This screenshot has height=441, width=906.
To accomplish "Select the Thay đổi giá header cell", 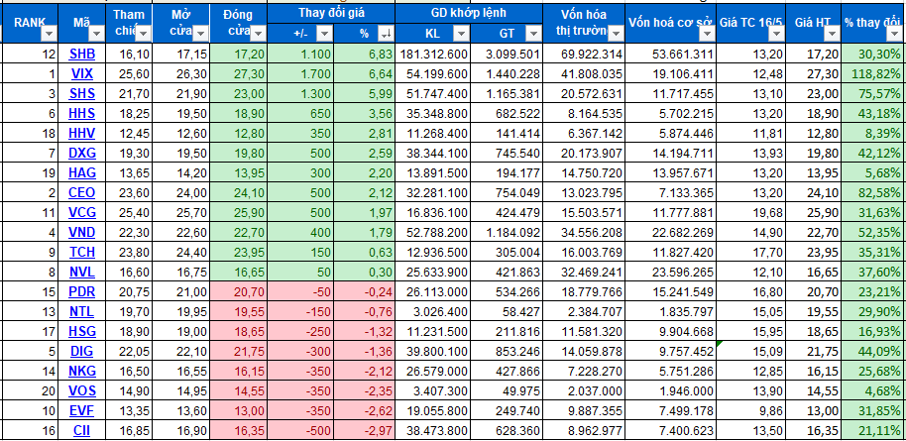I will click(x=331, y=12).
